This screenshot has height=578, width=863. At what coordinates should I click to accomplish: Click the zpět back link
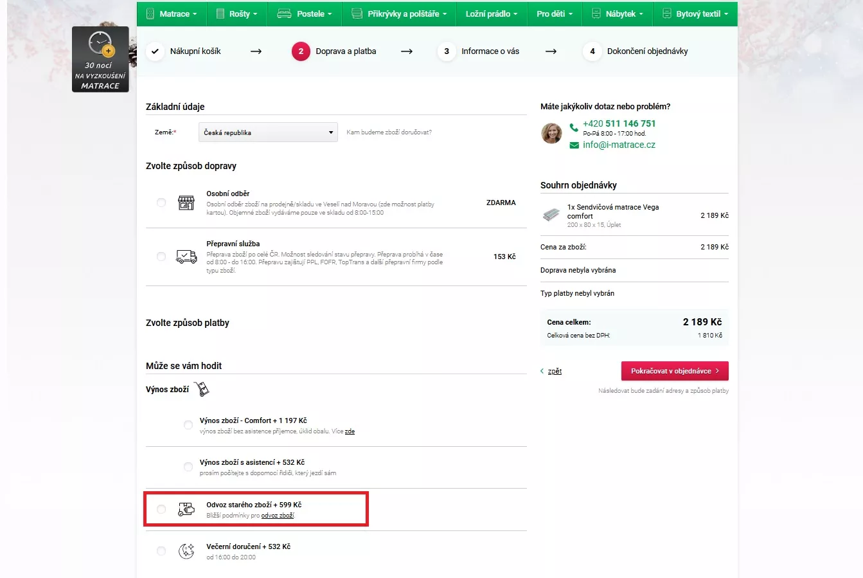(x=555, y=372)
